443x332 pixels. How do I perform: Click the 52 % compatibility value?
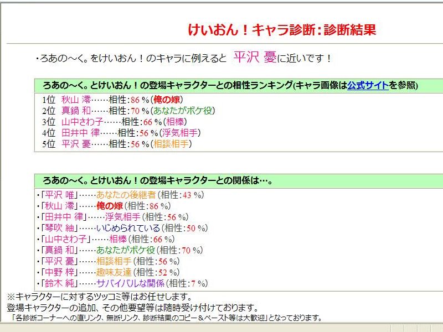168,272
